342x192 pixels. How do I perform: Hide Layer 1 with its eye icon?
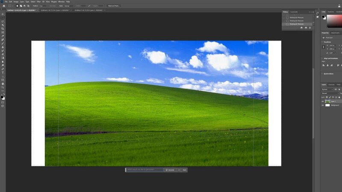click(x=323, y=102)
